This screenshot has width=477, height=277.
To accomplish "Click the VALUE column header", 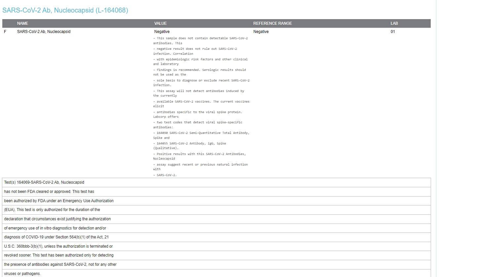I will [x=160, y=23].
